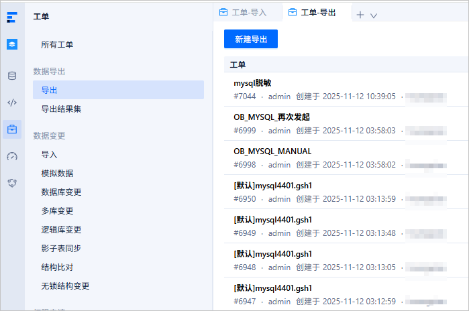Select the 工单-导出 tab
This screenshot has width=469, height=311.
point(312,13)
